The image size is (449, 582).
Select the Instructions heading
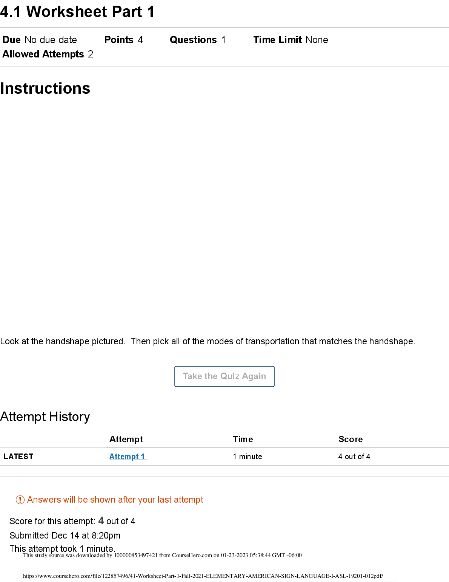pyautogui.click(x=45, y=88)
